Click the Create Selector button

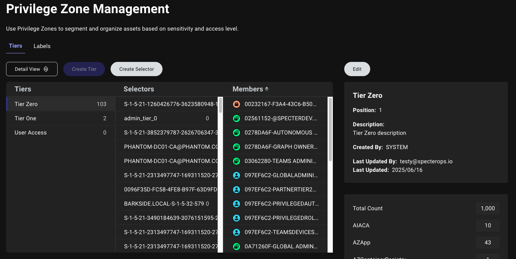pyautogui.click(x=136, y=69)
